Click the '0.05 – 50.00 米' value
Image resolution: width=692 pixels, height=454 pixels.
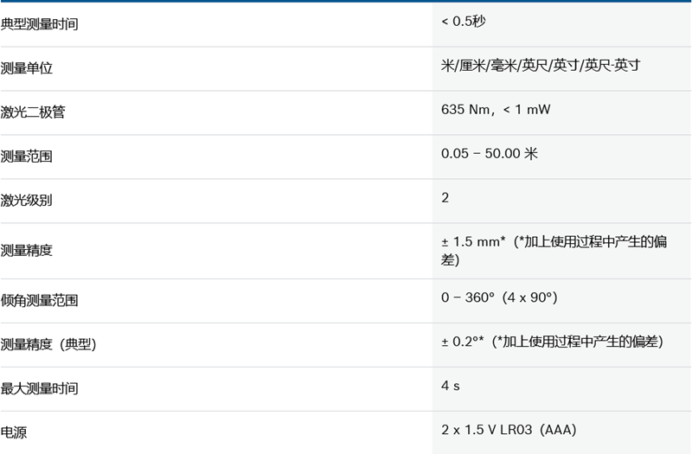[x=490, y=153]
